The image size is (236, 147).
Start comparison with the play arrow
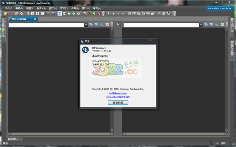click(118, 24)
